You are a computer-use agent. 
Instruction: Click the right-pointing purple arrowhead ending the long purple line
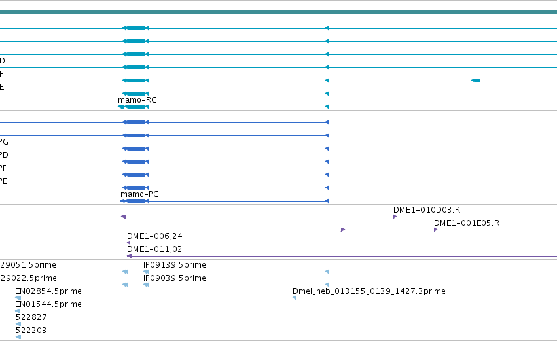click(343, 230)
